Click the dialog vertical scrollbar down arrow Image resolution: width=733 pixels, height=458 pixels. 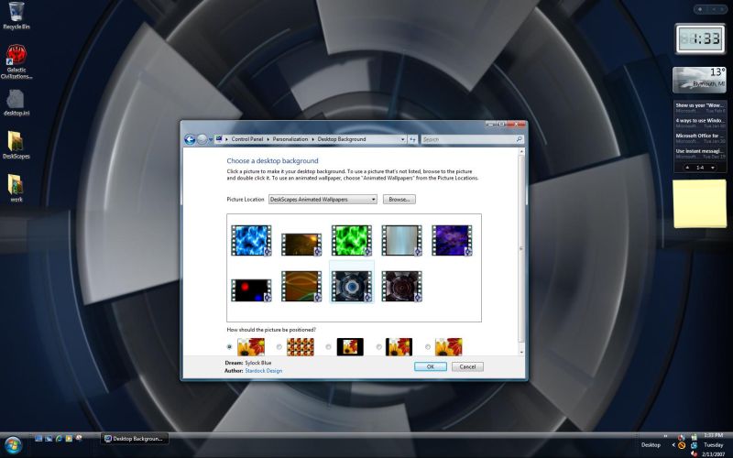coord(521,353)
